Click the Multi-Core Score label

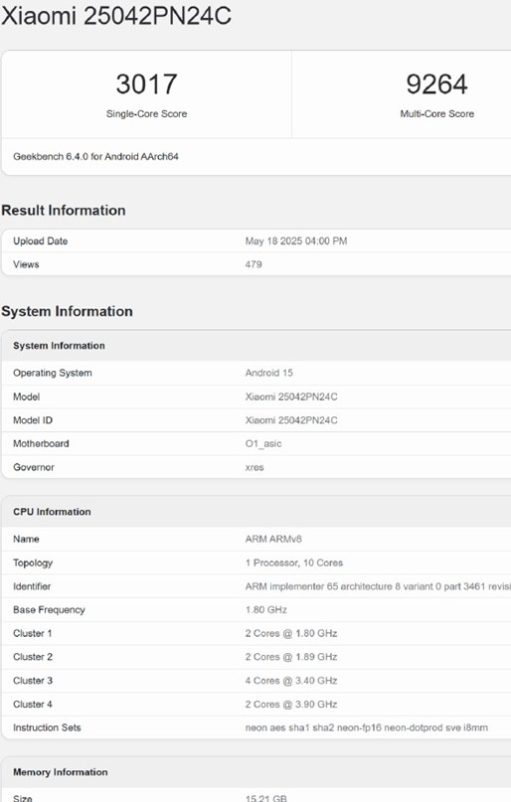436,114
